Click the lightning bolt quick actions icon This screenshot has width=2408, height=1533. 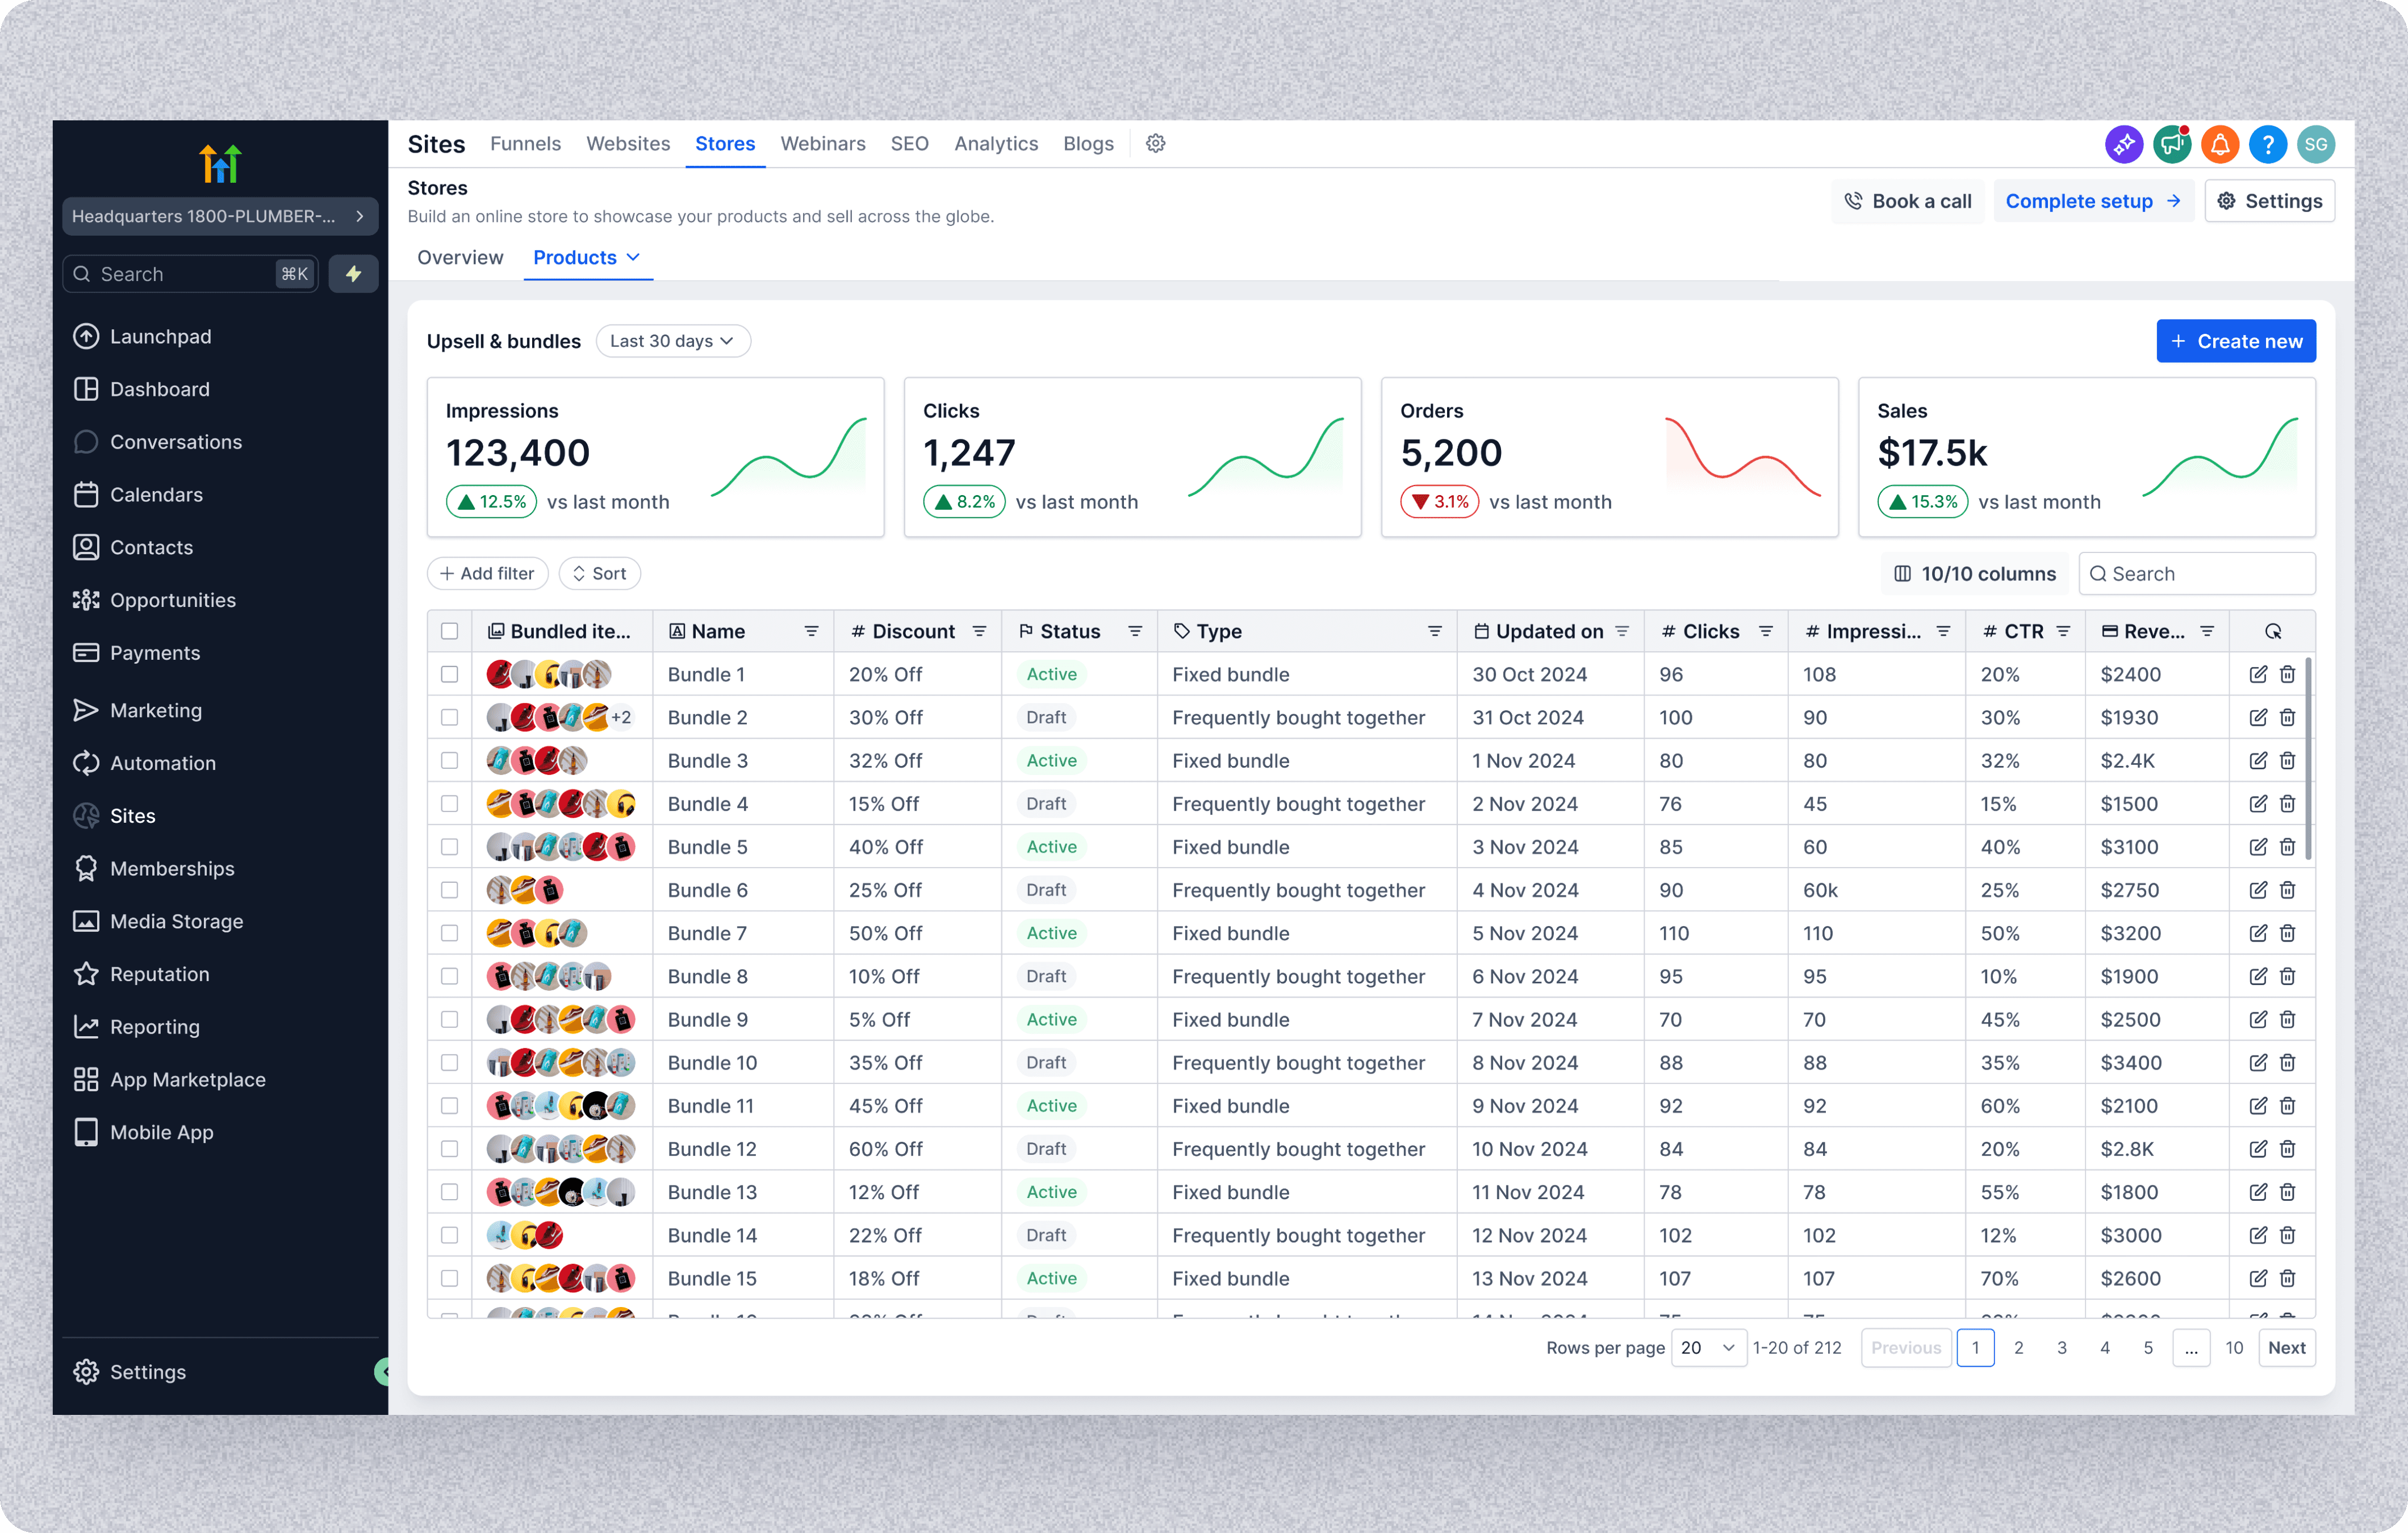353,274
